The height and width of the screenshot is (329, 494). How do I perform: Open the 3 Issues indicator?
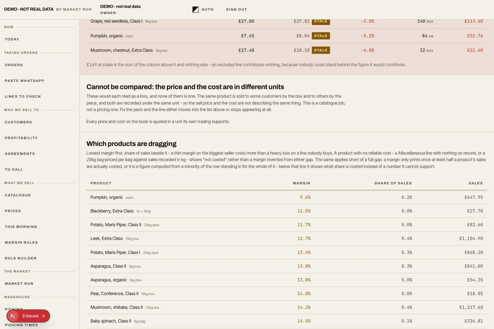click(x=30, y=316)
